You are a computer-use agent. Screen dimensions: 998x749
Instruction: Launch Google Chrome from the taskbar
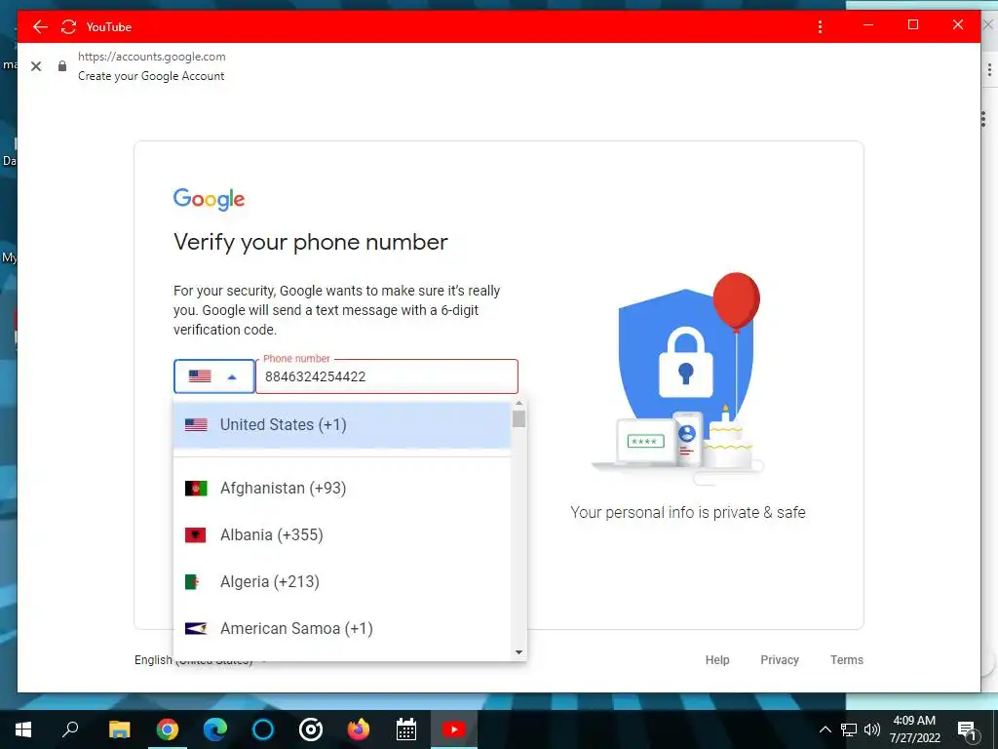point(168,729)
